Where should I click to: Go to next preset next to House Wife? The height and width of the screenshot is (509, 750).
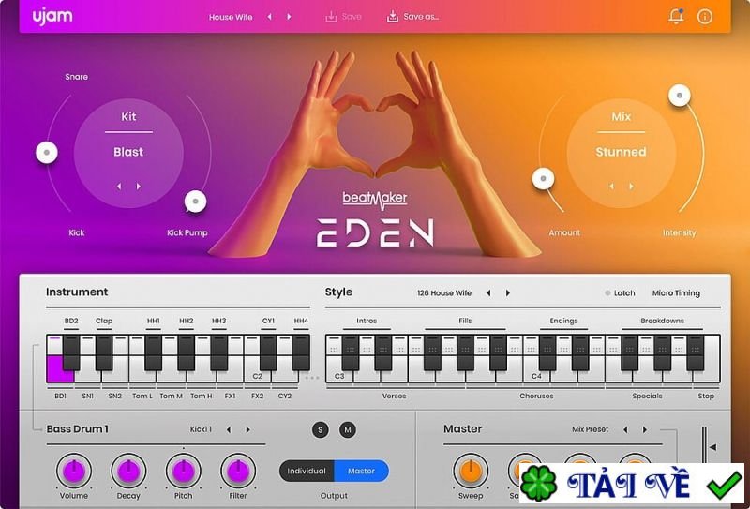point(289,17)
